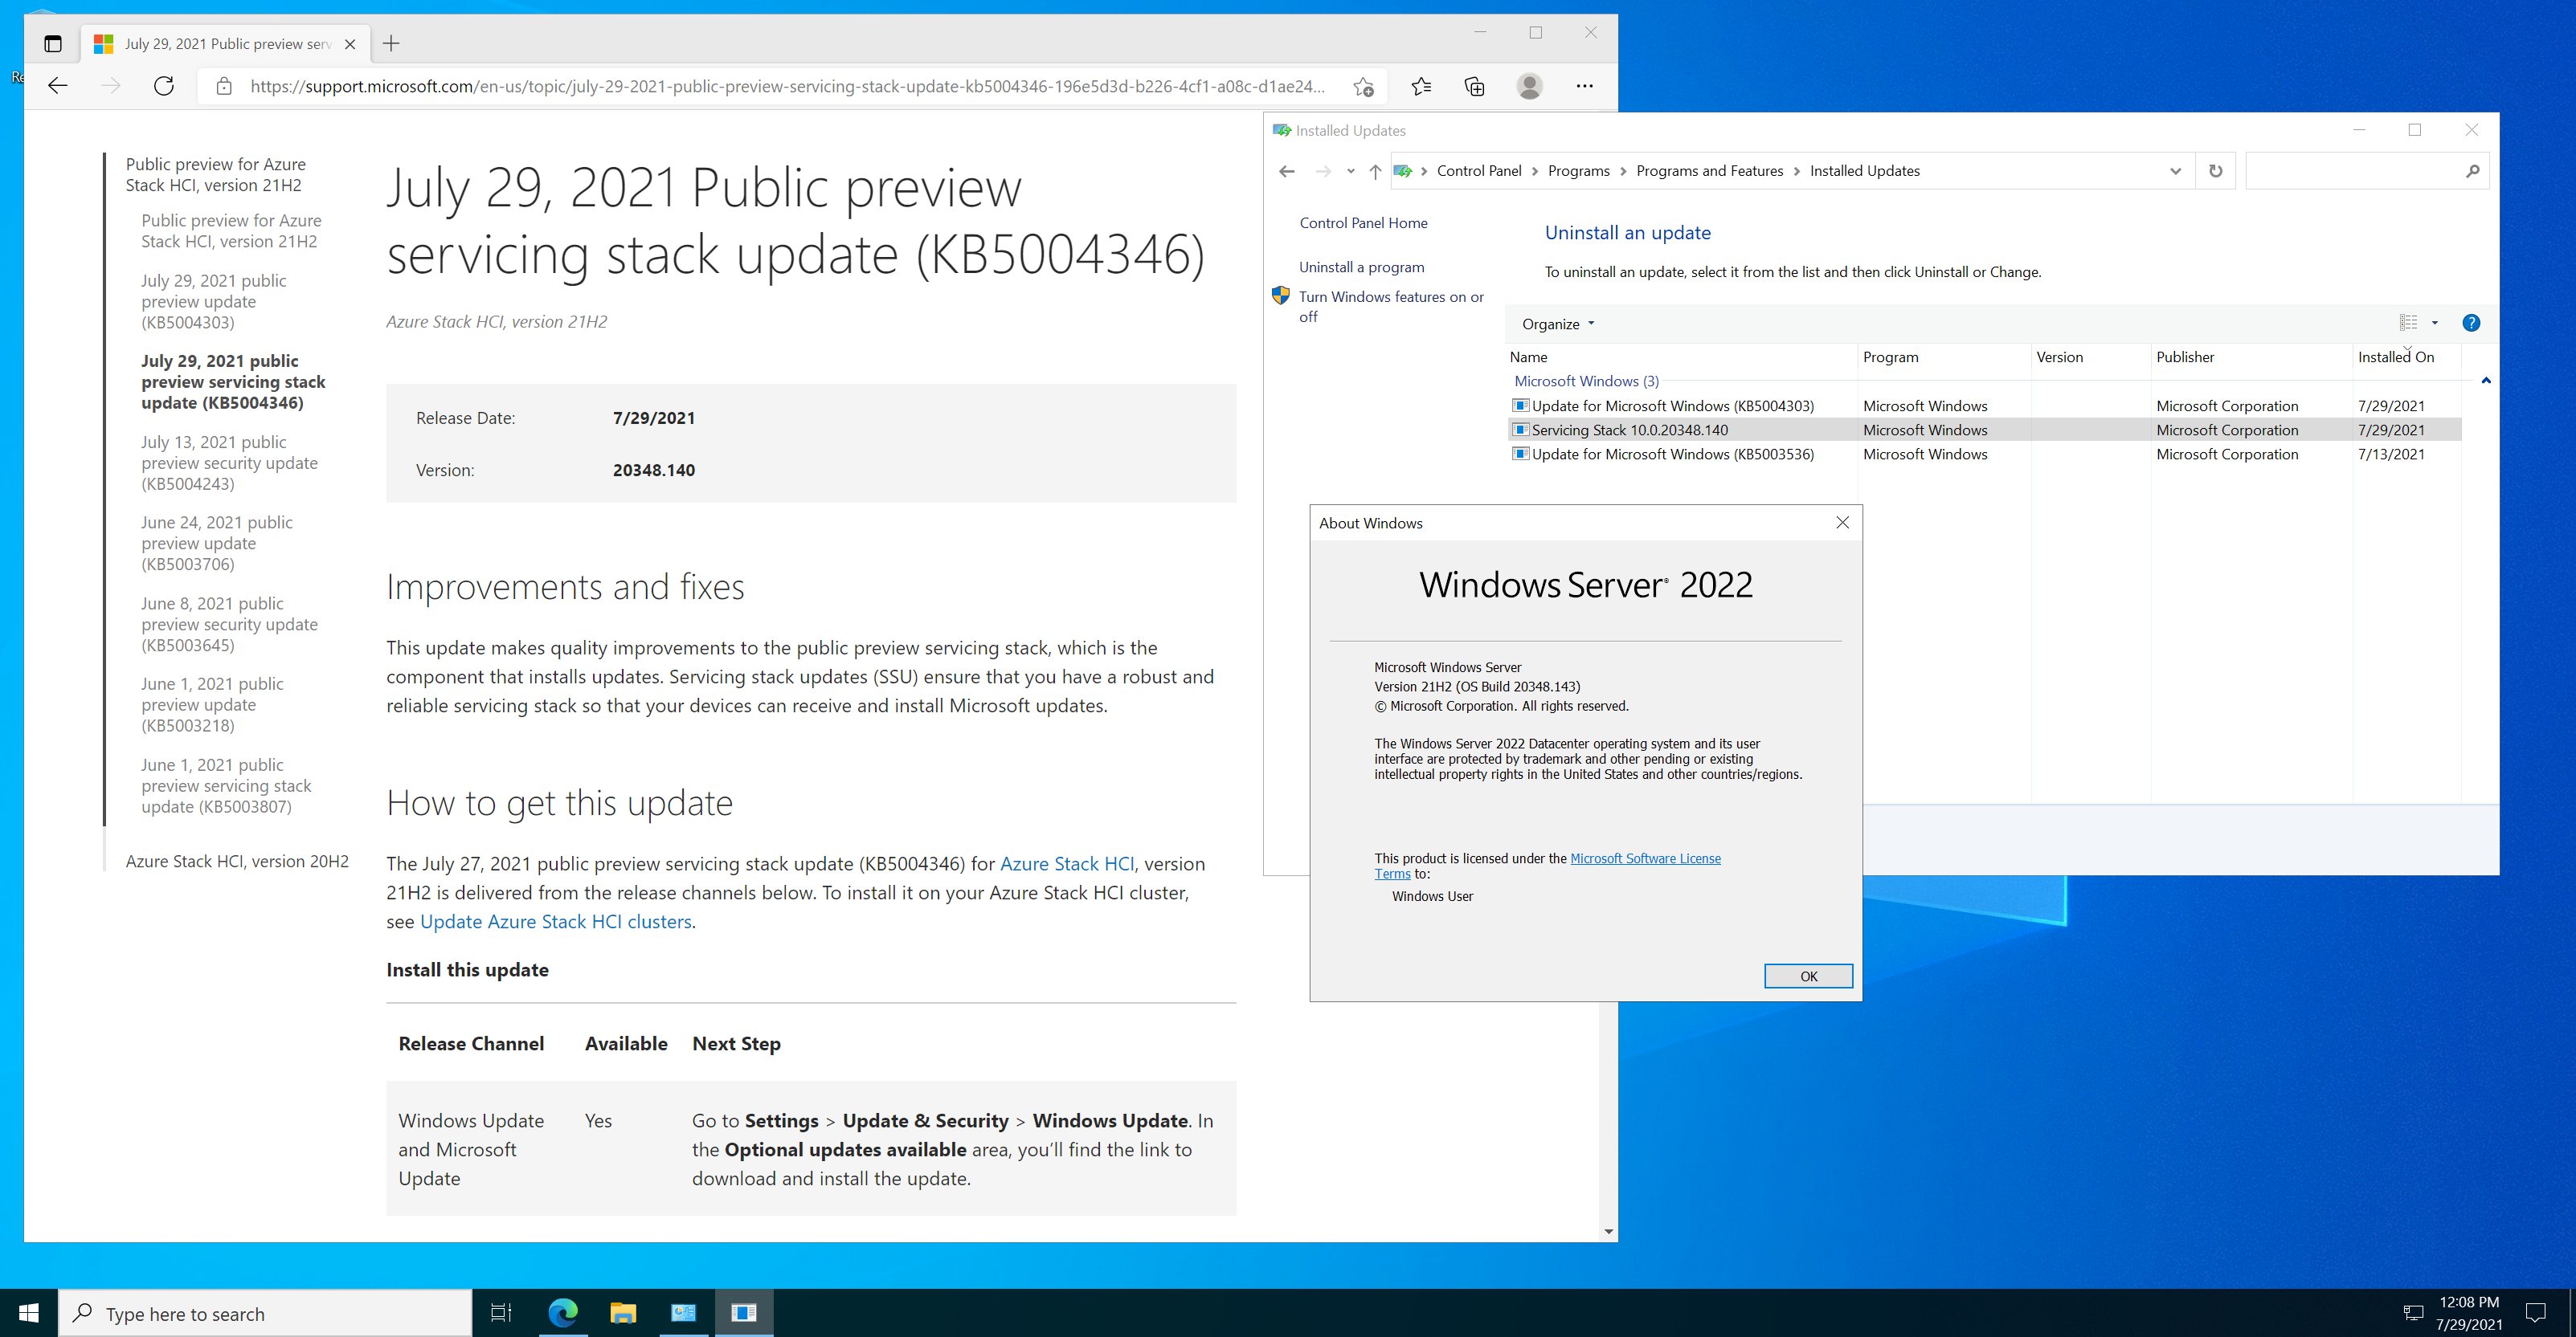
Task: Open the Organize dropdown menu
Action: 1557,324
